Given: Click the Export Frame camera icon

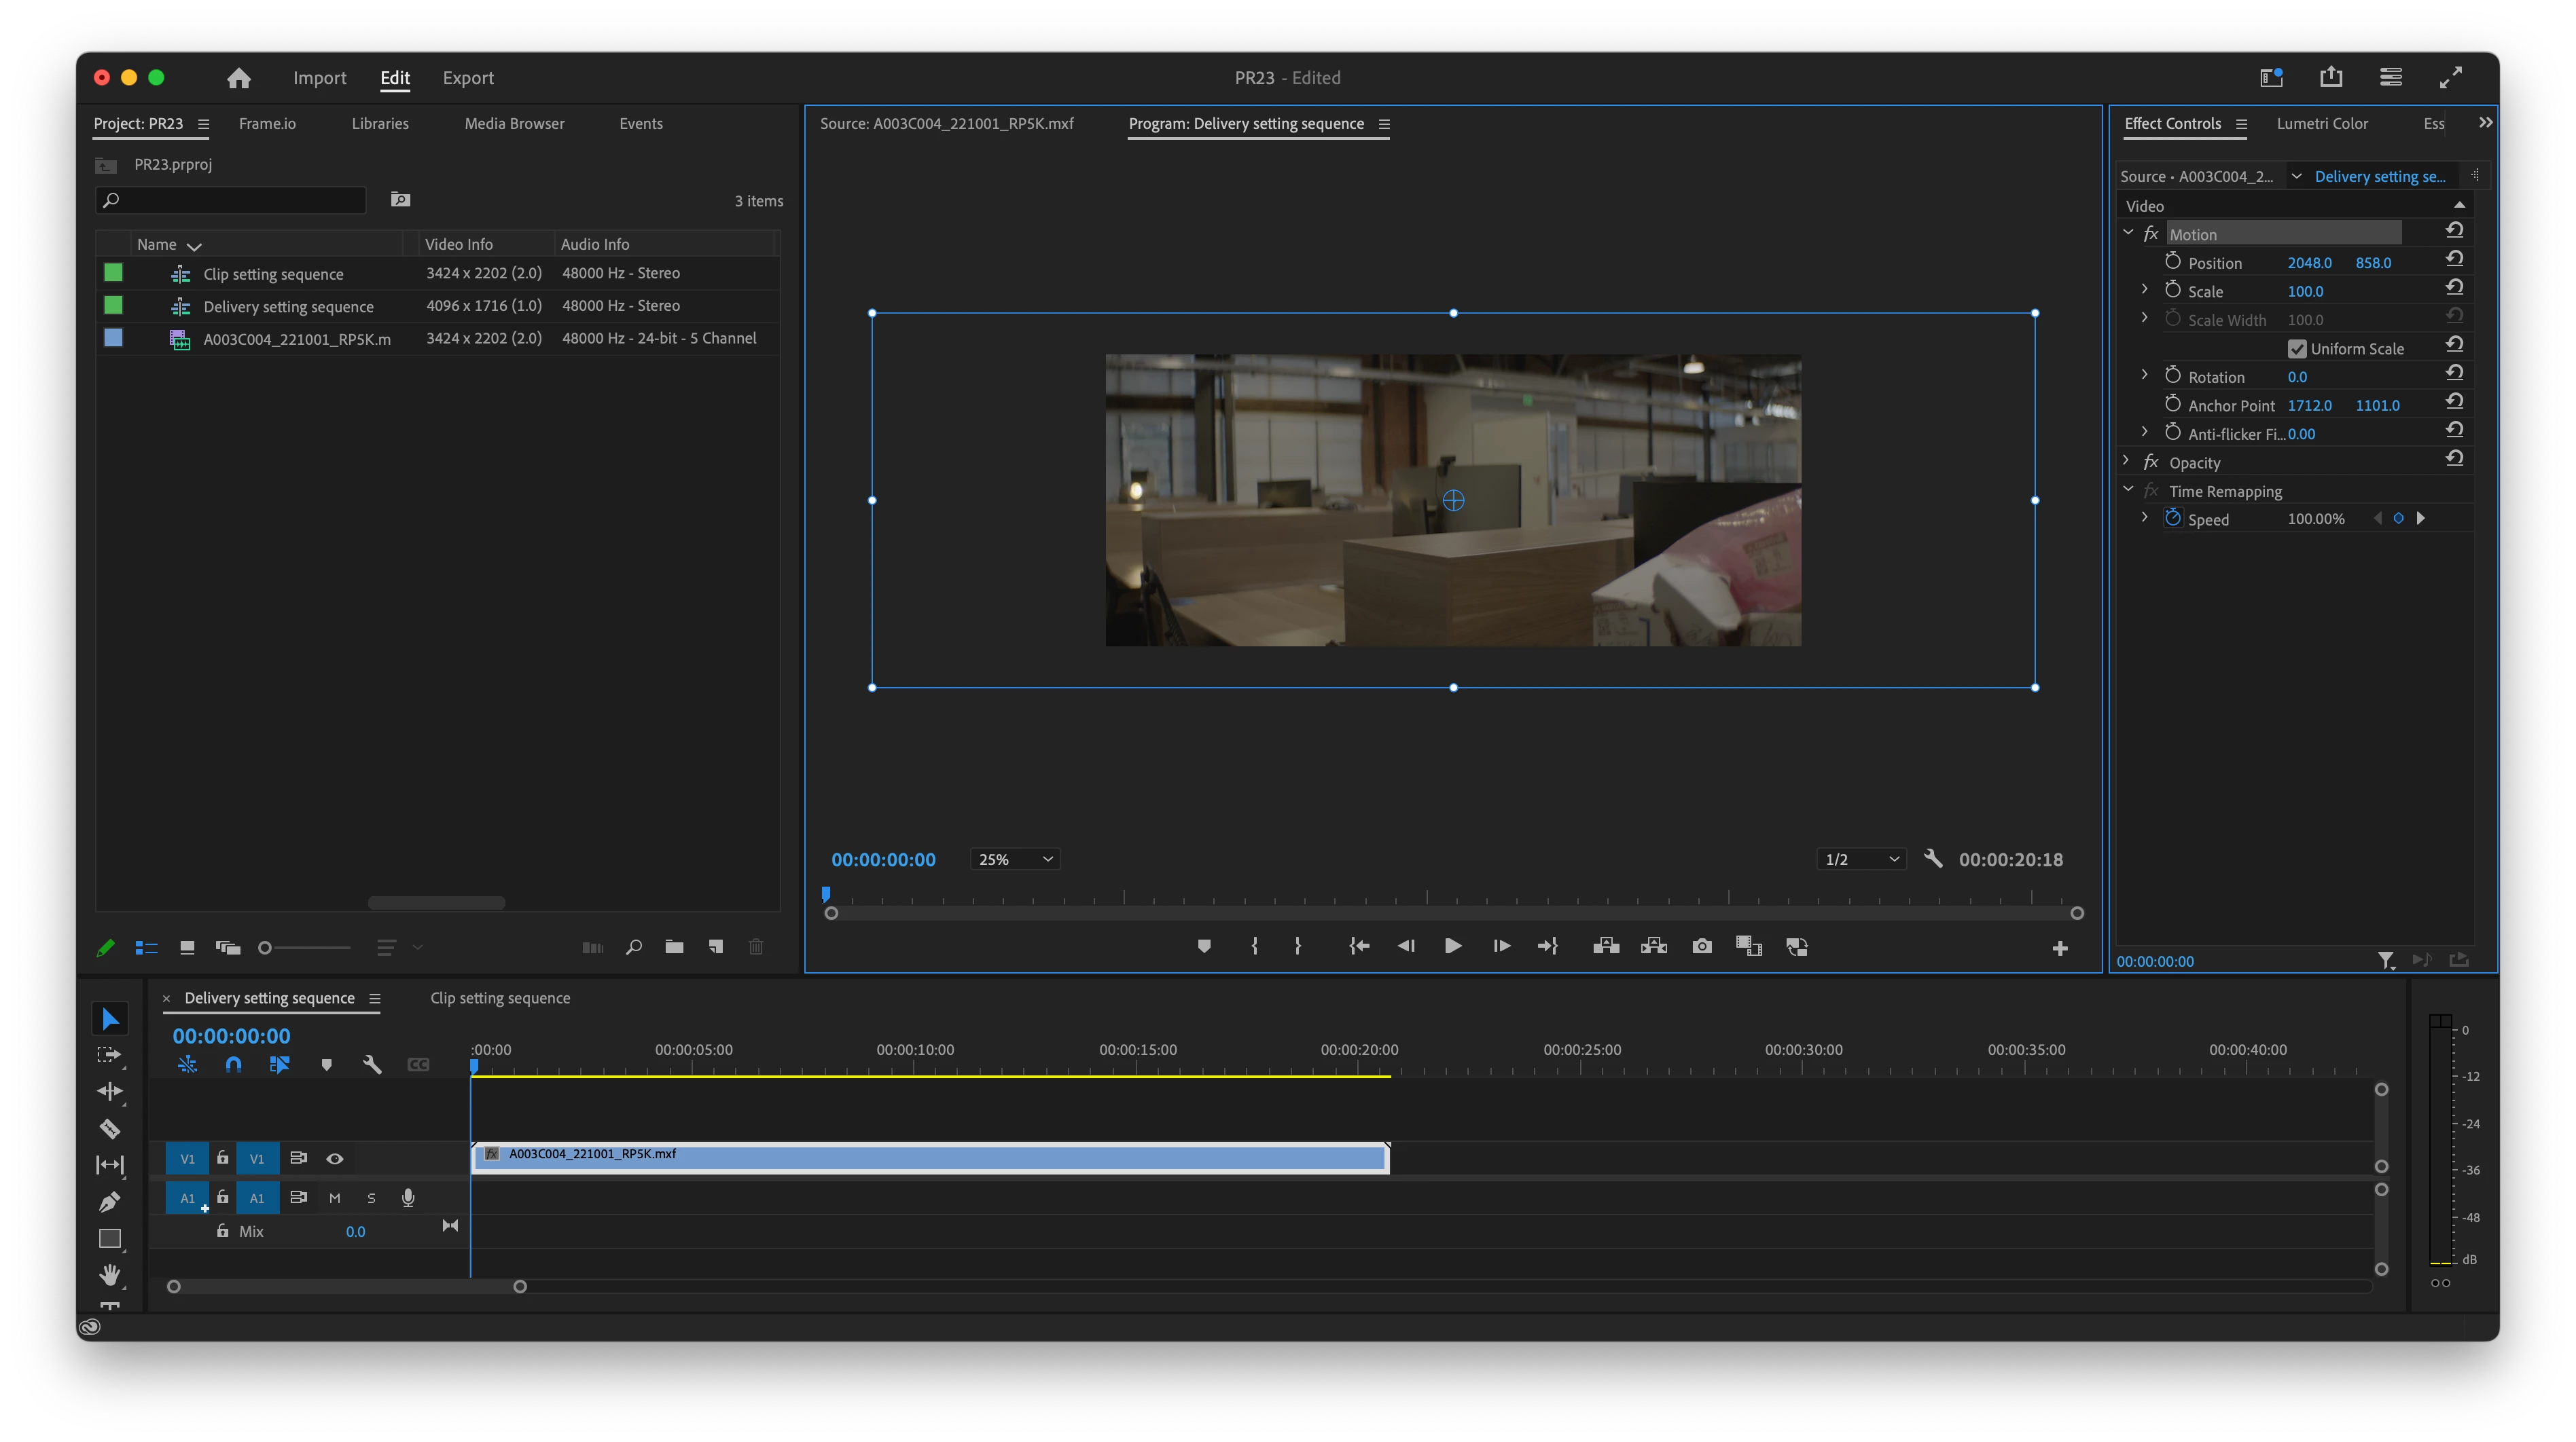Looking at the screenshot, I should (x=1701, y=946).
